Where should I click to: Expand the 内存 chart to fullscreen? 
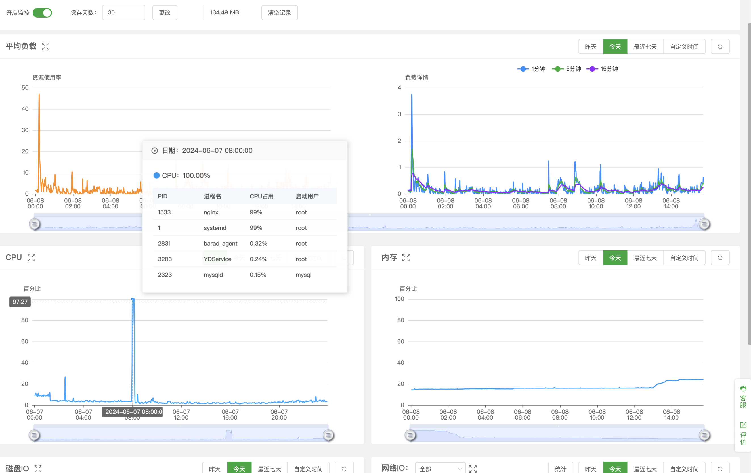tap(406, 258)
